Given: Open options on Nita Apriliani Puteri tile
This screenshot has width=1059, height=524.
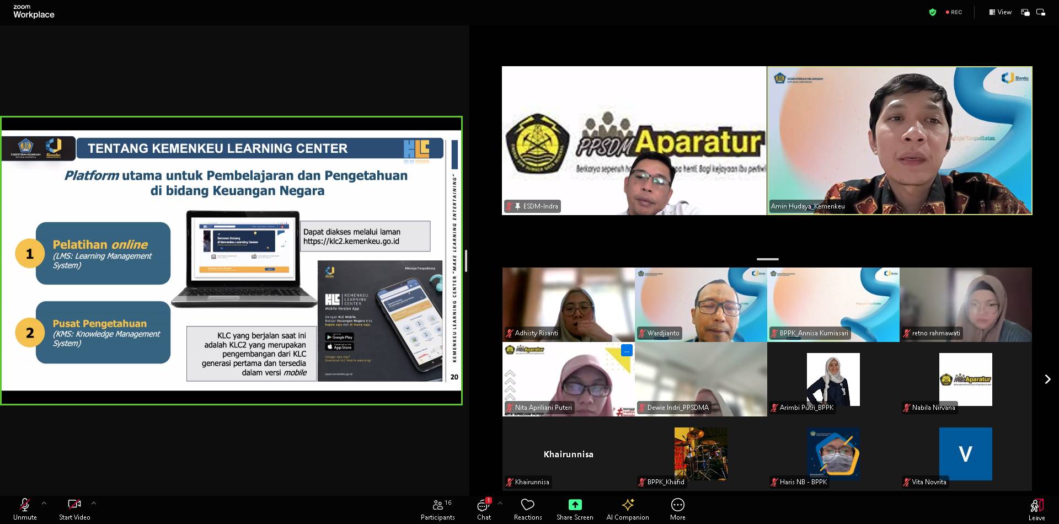Looking at the screenshot, I should pos(627,351).
